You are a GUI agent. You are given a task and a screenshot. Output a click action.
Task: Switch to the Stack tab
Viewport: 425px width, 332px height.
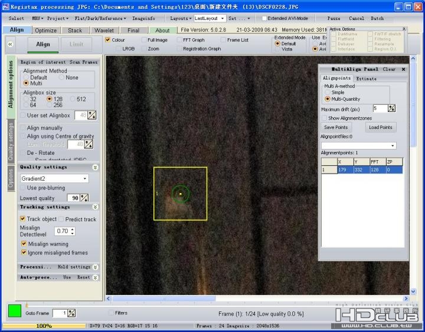pyautogui.click(x=75, y=30)
